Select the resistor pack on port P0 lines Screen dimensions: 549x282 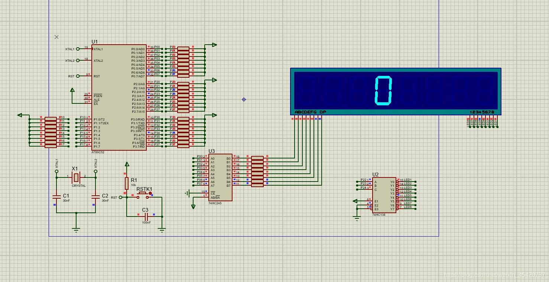tap(183, 61)
